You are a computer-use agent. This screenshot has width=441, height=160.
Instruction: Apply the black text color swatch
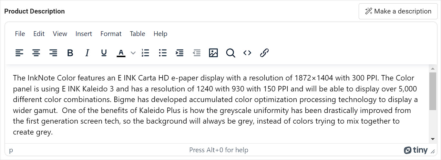[121, 53]
